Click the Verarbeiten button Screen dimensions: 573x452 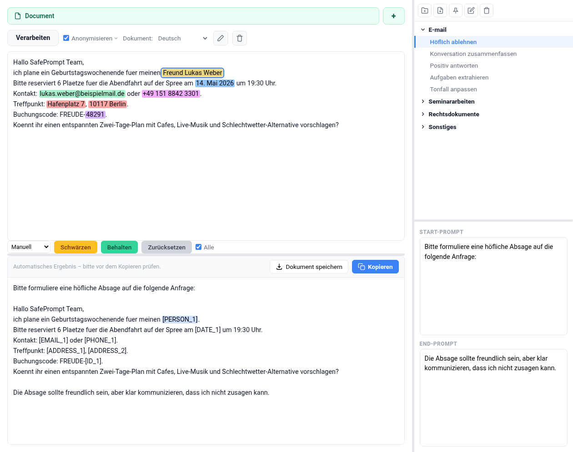click(33, 38)
